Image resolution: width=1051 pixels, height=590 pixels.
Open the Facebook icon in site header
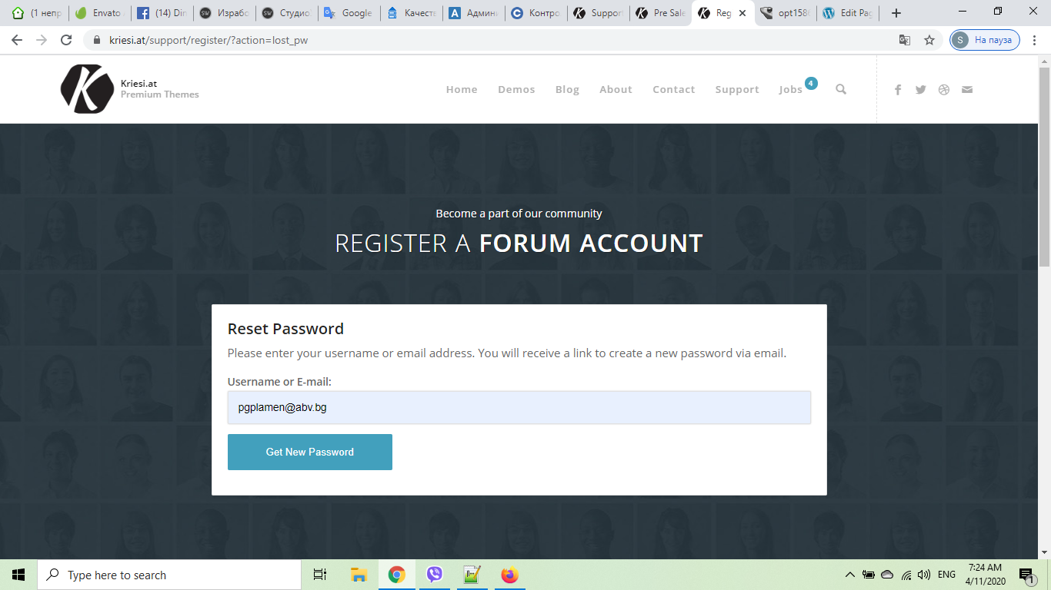pos(898,90)
